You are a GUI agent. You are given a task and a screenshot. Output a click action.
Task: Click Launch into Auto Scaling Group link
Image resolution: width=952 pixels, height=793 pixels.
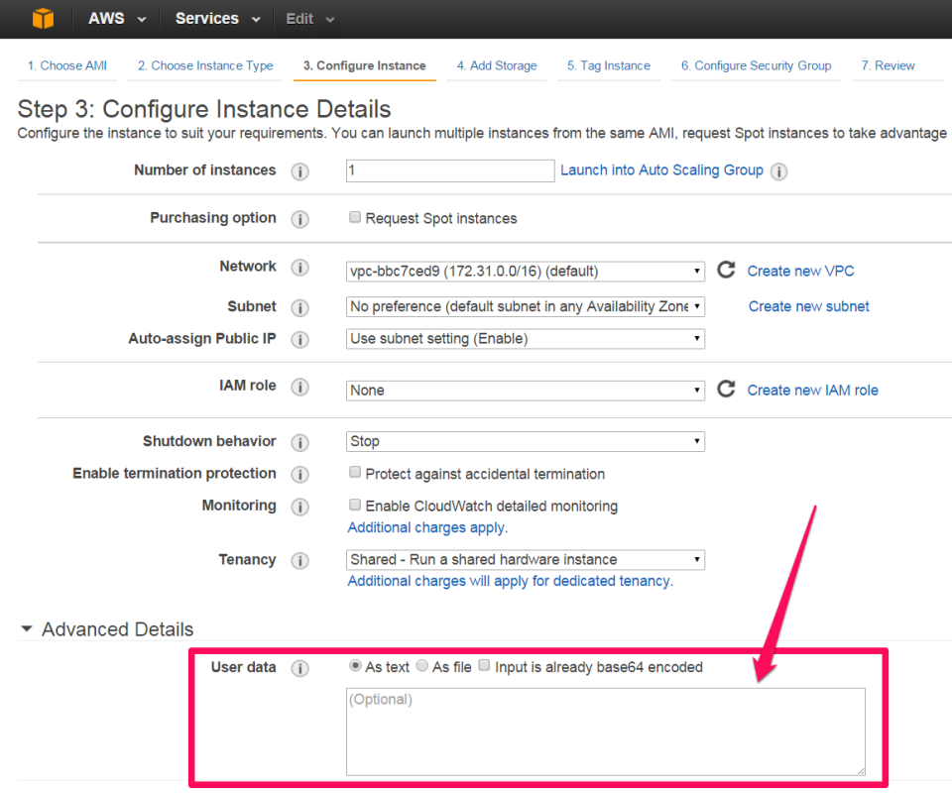coord(661,170)
